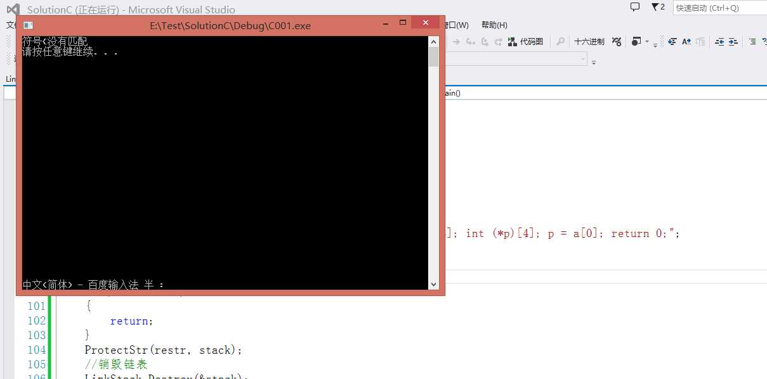Open the 帮助(H) menu
The height and width of the screenshot is (379, 767).
(494, 25)
